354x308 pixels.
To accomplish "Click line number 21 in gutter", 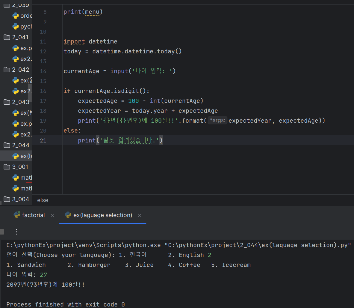I will 43,140.
